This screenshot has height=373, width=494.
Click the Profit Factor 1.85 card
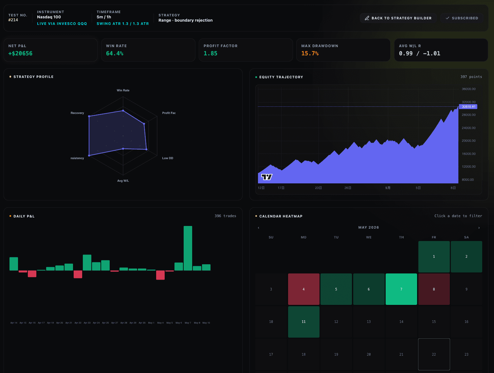(246, 50)
